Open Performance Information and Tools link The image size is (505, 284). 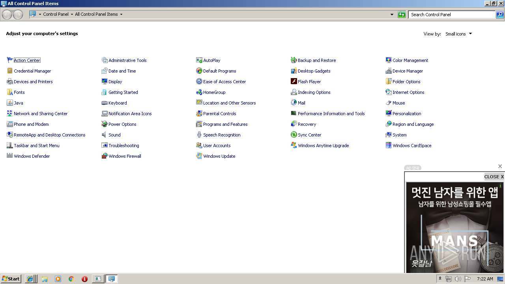coord(331,114)
